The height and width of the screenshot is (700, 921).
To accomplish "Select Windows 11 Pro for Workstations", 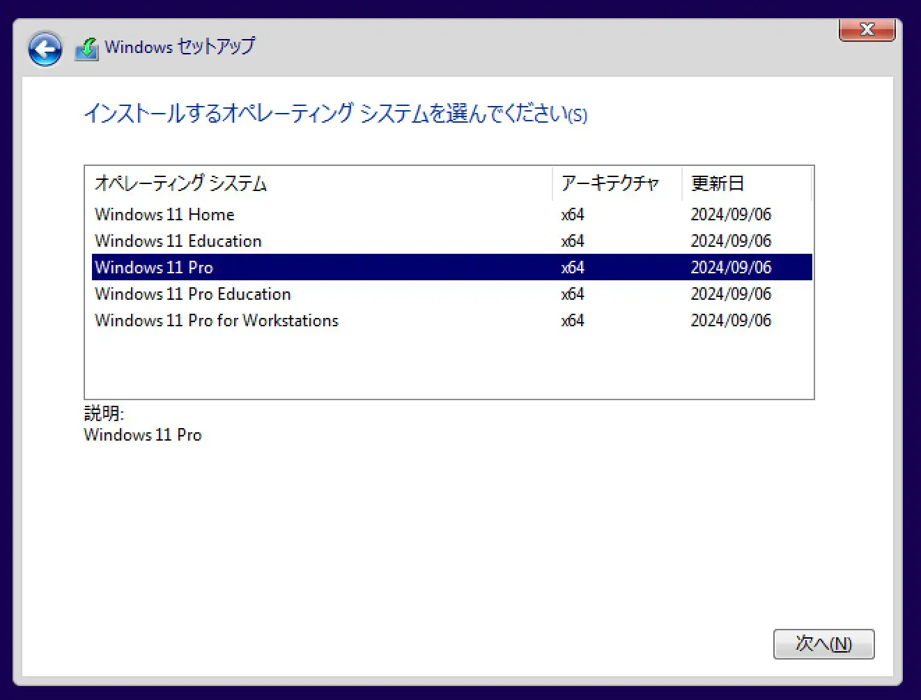I will click(x=216, y=320).
